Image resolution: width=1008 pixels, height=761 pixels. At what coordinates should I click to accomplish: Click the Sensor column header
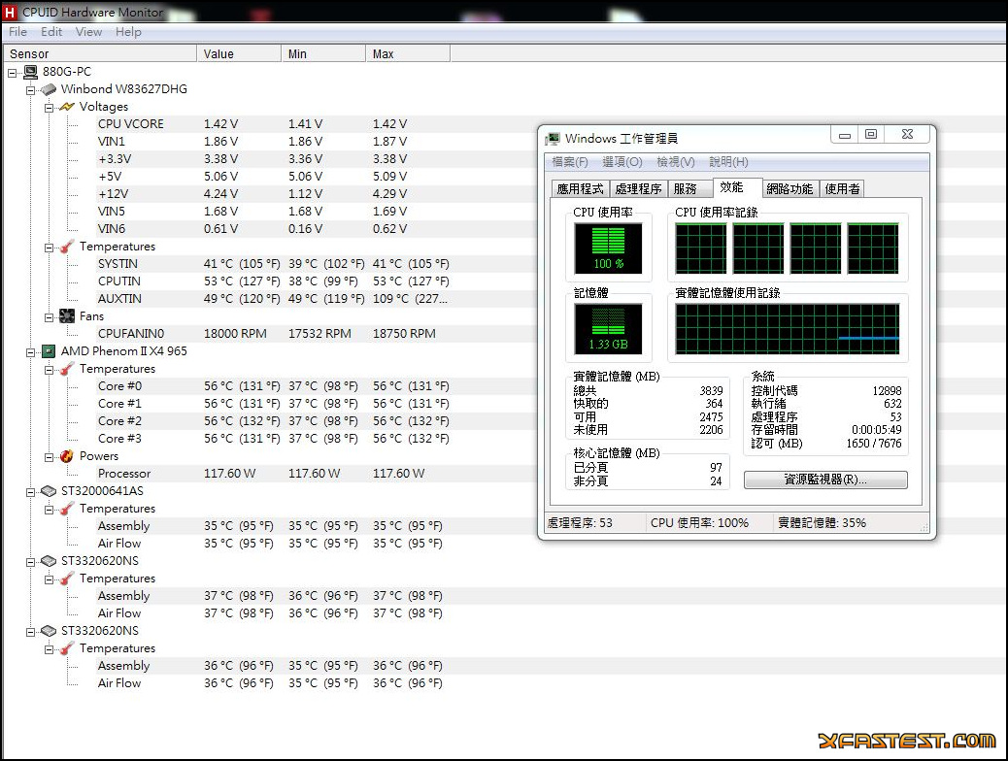click(x=100, y=54)
